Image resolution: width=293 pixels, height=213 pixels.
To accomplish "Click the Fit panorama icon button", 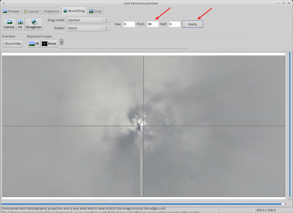I will click(20, 24).
